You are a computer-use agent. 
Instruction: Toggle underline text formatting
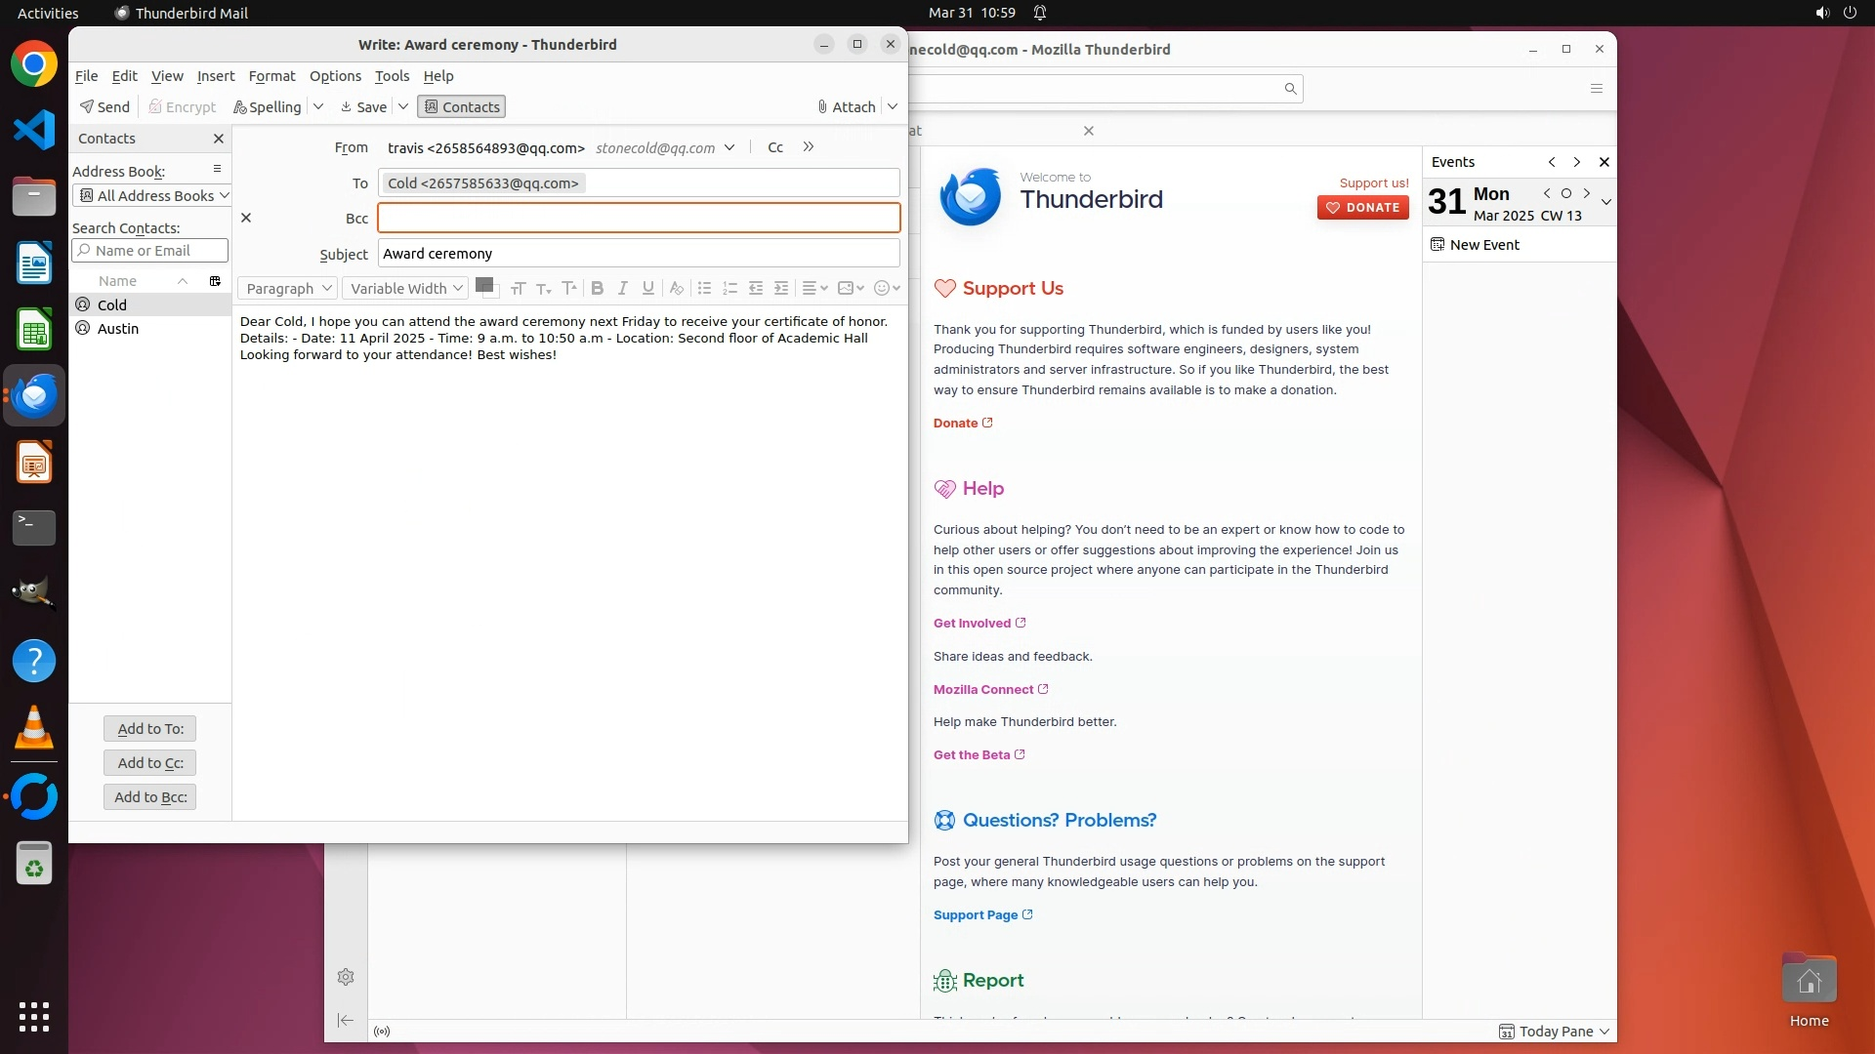click(x=647, y=288)
